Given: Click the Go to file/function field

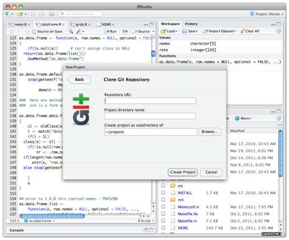Looking at the screenshot, I should pos(80,14).
